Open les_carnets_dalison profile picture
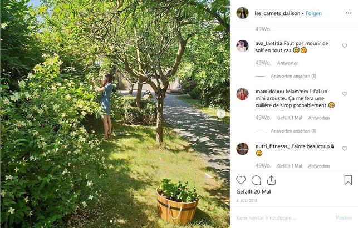 (242, 13)
